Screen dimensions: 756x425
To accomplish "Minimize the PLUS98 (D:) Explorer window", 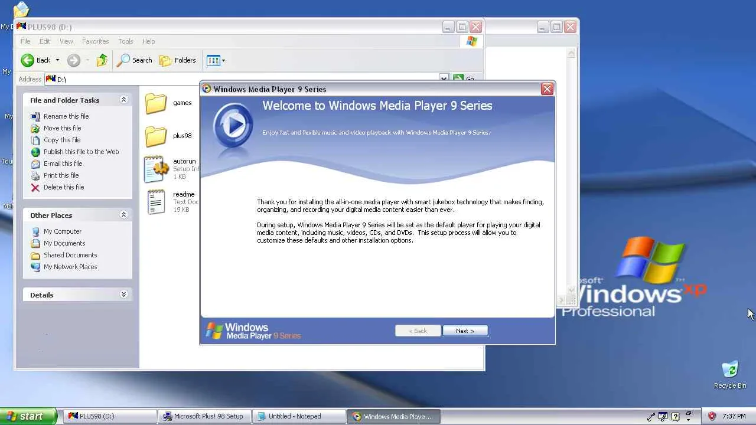I will (x=448, y=27).
